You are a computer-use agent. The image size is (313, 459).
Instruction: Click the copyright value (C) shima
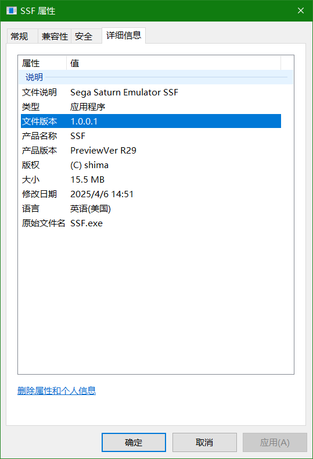(89, 165)
